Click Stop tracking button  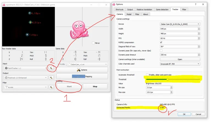coord(95,87)
